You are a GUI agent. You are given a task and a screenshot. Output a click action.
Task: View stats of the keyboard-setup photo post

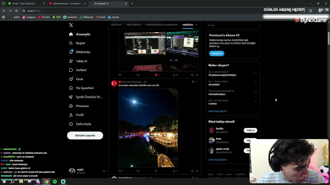[x=175, y=75]
